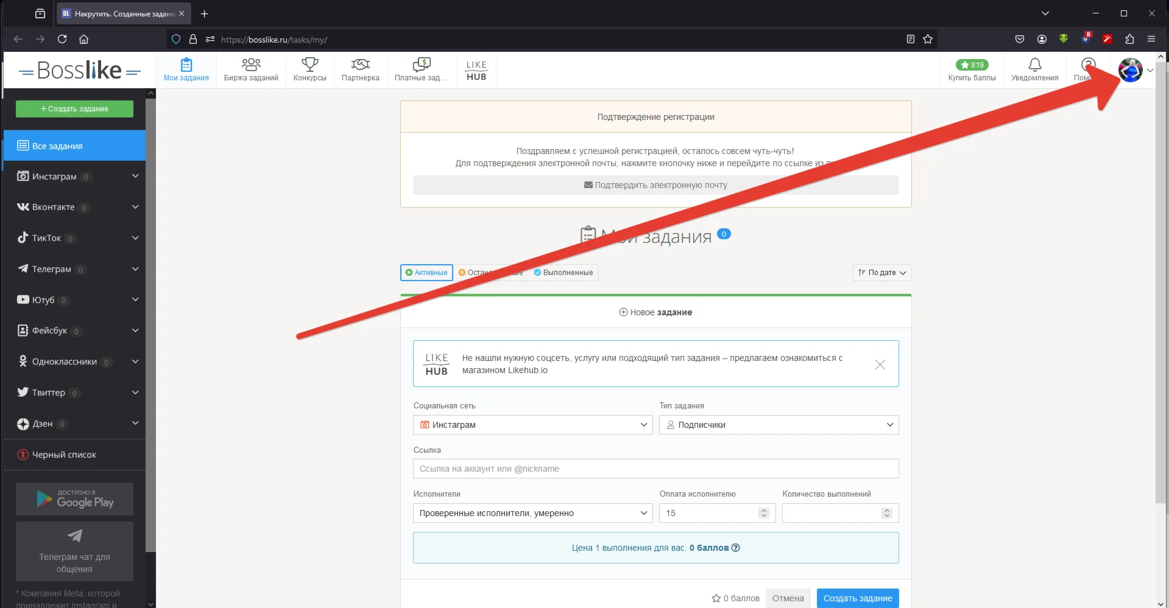Click the user profile avatar
This screenshot has width=1169, height=608.
[1131, 71]
